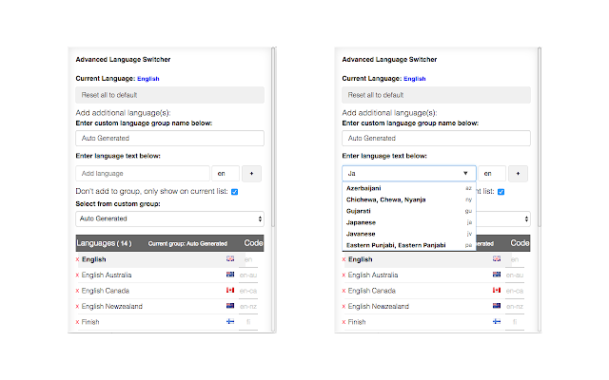This screenshot has width=609, height=380.
Task: Click UK flag beside English in left panel
Action: pyautogui.click(x=230, y=258)
